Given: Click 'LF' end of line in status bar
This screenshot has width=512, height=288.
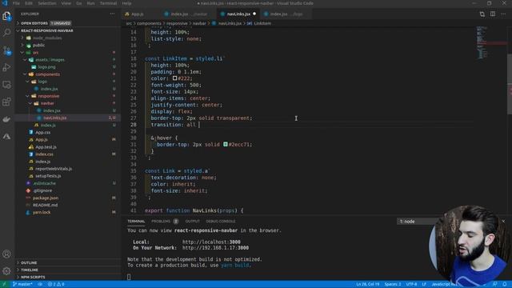Looking at the screenshot, I should click(424, 284).
